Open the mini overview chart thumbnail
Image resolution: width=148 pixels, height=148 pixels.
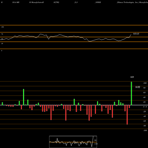pos(73,142)
